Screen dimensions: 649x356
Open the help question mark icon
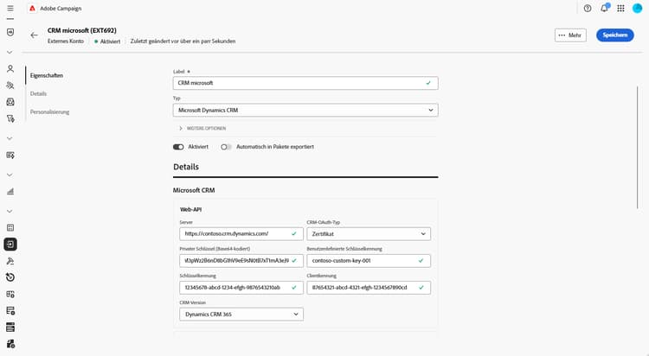(x=588, y=9)
